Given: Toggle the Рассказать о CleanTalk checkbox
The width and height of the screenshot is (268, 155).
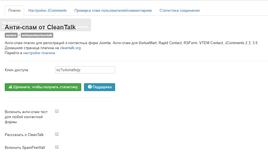Looking at the screenshot, I should coord(57,134).
